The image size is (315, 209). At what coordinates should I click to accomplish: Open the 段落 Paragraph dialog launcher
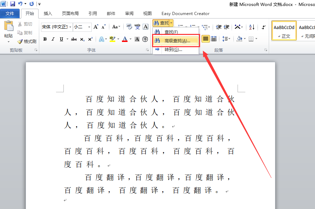[266, 50]
